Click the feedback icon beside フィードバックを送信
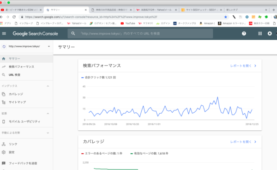Image resolution: width=277 pixels, height=170 pixels. pyautogui.click(x=4, y=163)
